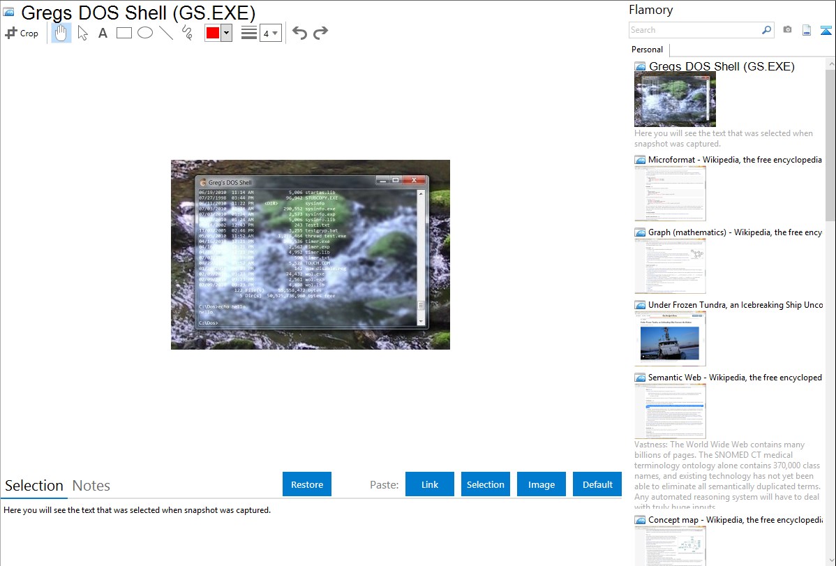Click the snapshot icon next to main title
Screen dimensions: 836x566
click(x=8, y=12)
